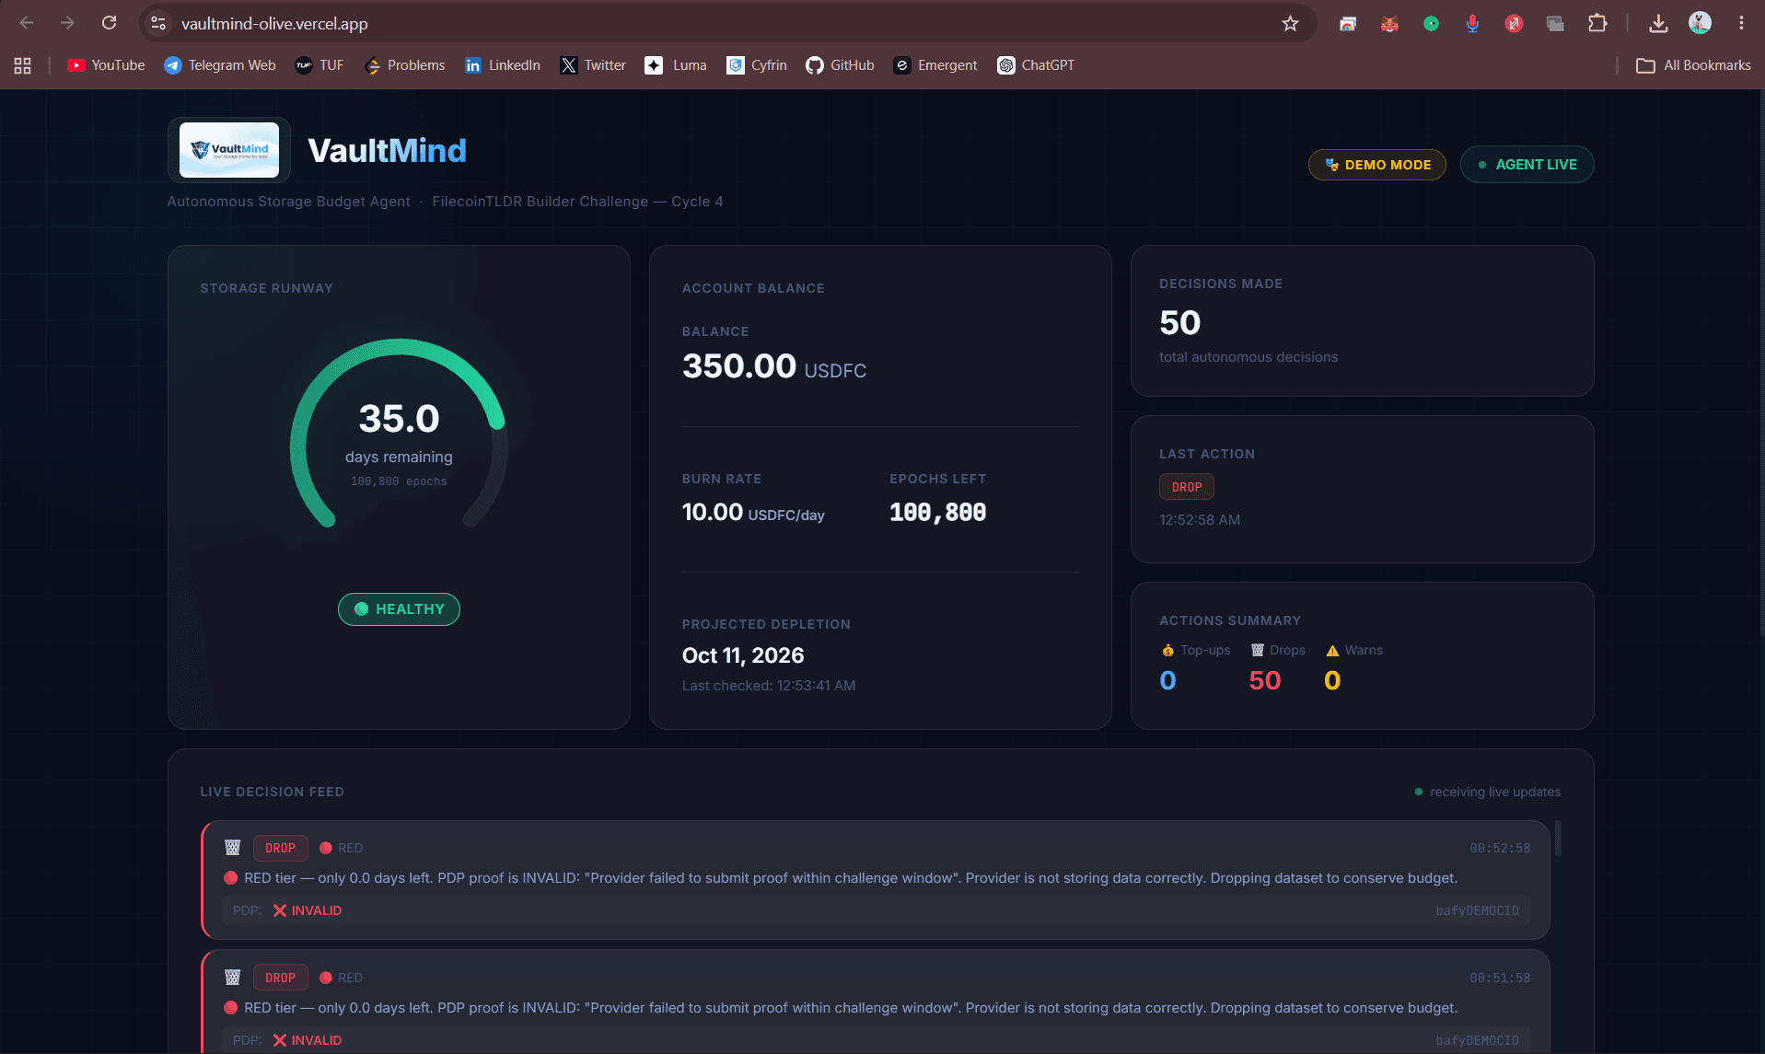Click the RED tier label in 00:52:58 entry
Screen dimensions: 1765x1054
341,848
